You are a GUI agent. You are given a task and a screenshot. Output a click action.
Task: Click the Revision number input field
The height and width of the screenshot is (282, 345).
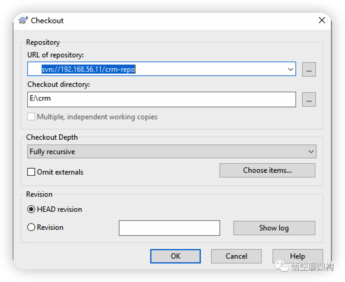coord(169,228)
